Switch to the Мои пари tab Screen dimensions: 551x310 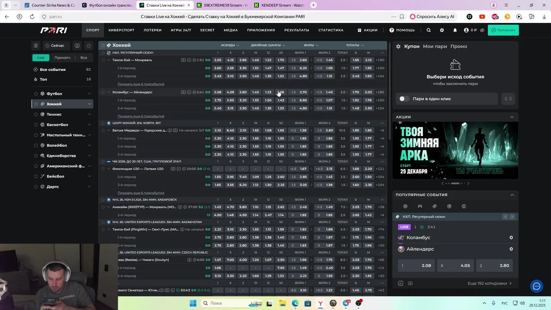coord(435,46)
